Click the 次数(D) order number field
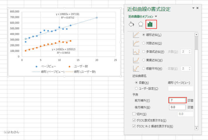The width and height of the screenshot is (208, 140). point(184,52)
